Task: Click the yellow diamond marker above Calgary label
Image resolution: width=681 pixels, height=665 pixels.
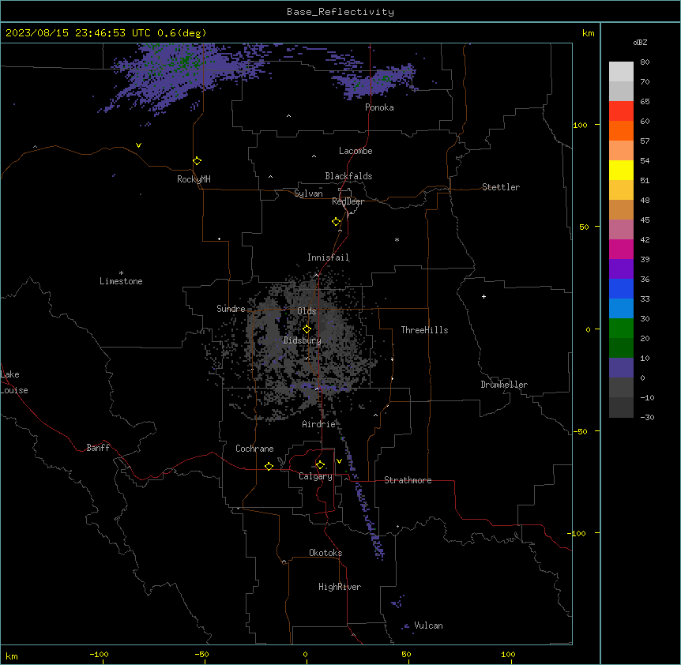Action: pos(320,465)
